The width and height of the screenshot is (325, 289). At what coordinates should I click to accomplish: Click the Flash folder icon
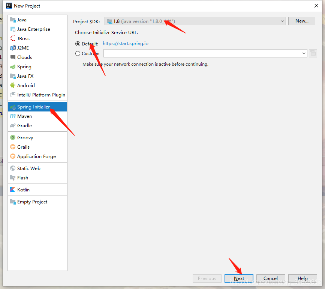tap(13, 178)
